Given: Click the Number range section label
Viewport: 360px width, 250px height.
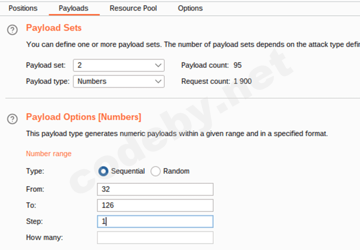Looking at the screenshot, I should click(x=49, y=154).
